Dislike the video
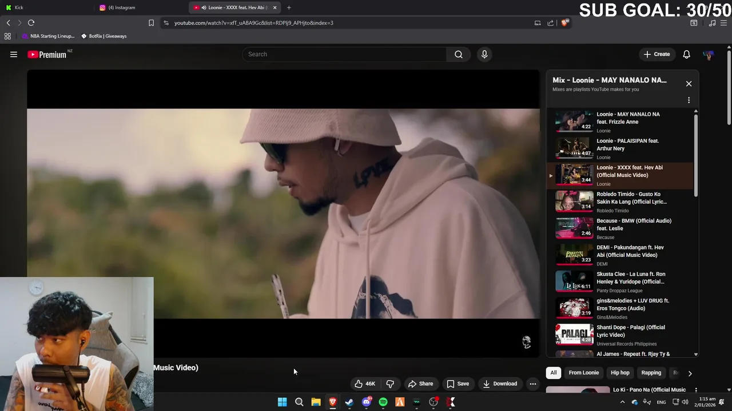Screen dimensions: 732x411 (x=390, y=384)
